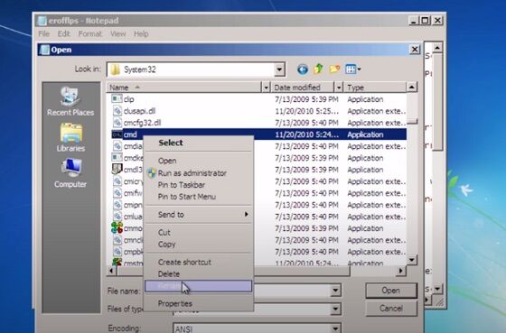
Task: Click the Notepad title bar icon
Action: pyautogui.click(x=42, y=21)
